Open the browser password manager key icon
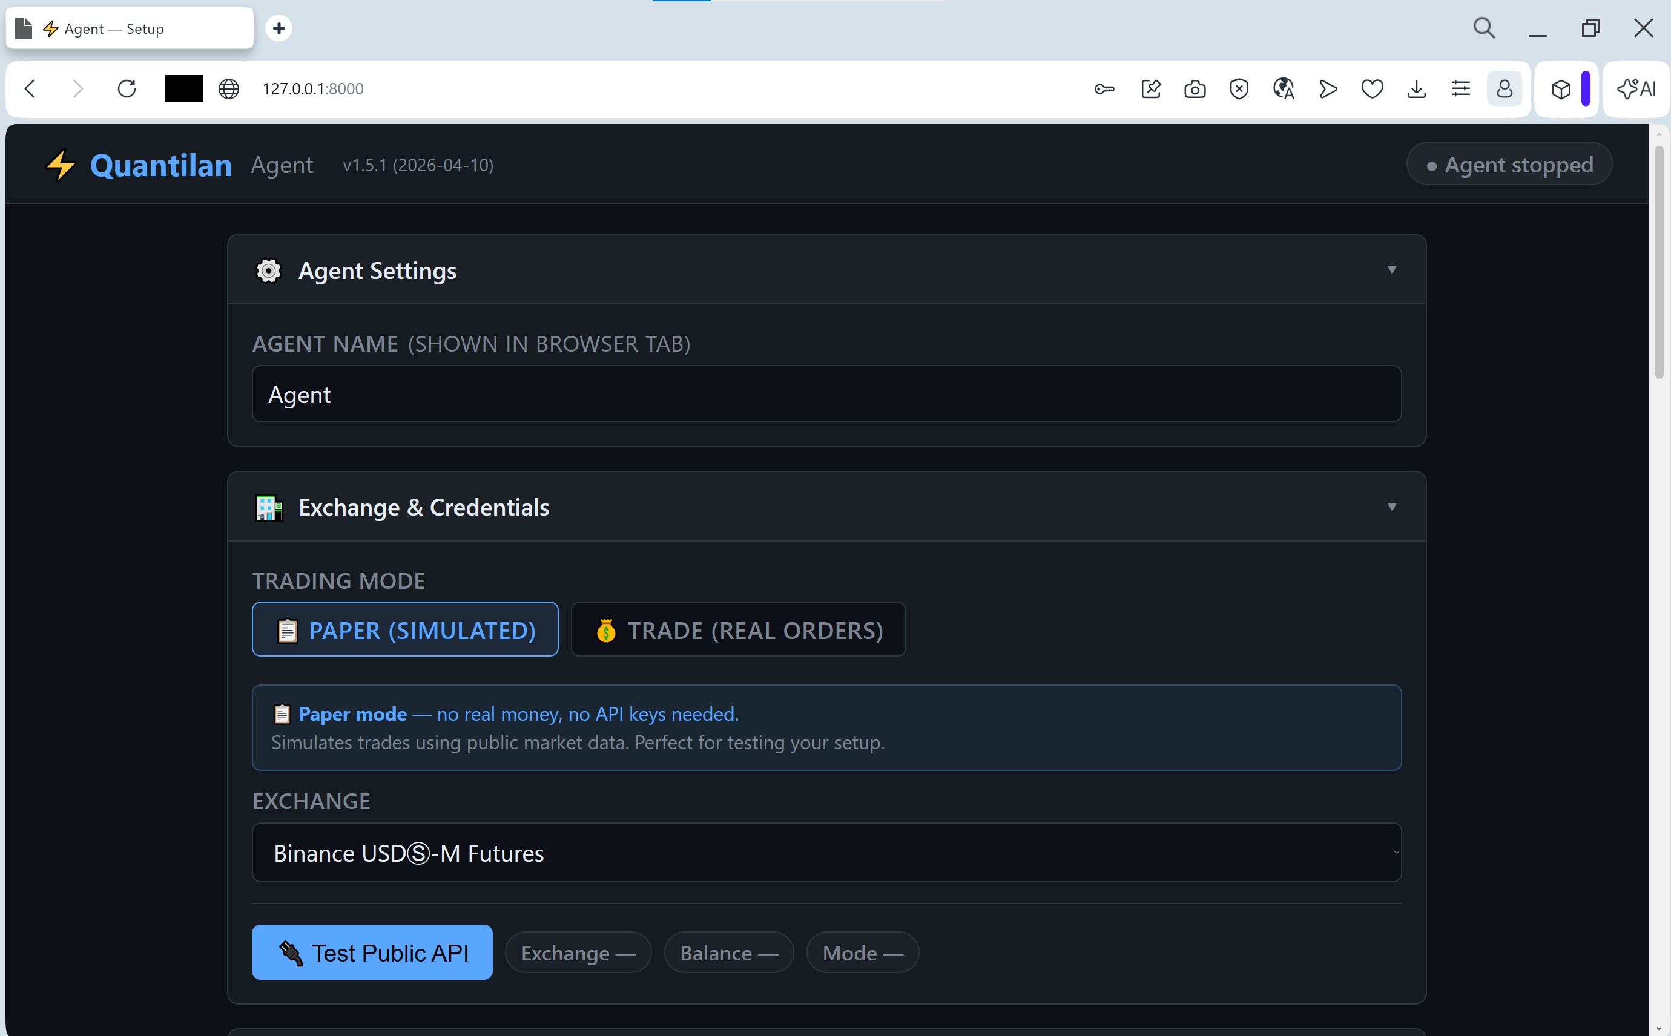The height and width of the screenshot is (1036, 1671). pyautogui.click(x=1104, y=88)
